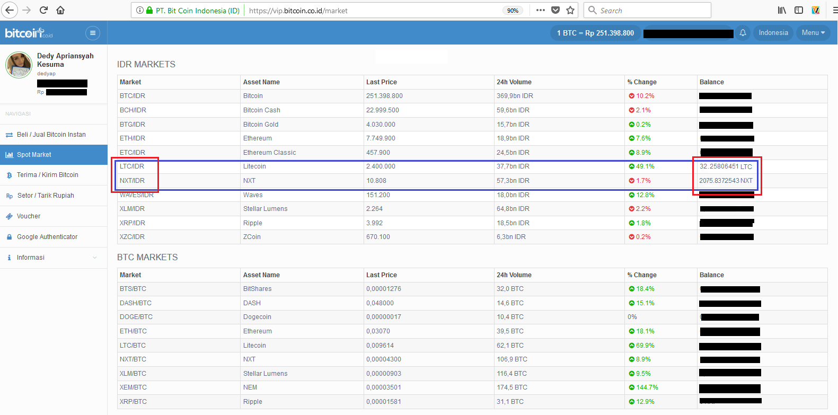Viewport: 838px width, 415px height.
Task: Click the bitcoin.co.id logo
Action: coord(29,33)
